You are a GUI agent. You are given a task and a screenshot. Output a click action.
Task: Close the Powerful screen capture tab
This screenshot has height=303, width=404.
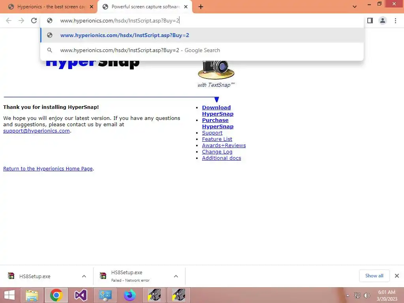coord(186,7)
